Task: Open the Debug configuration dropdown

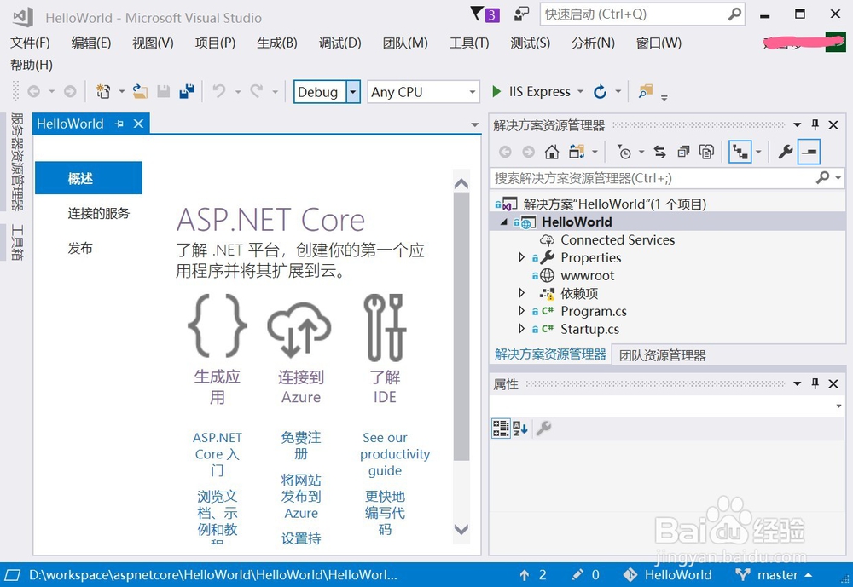Action: click(x=352, y=91)
